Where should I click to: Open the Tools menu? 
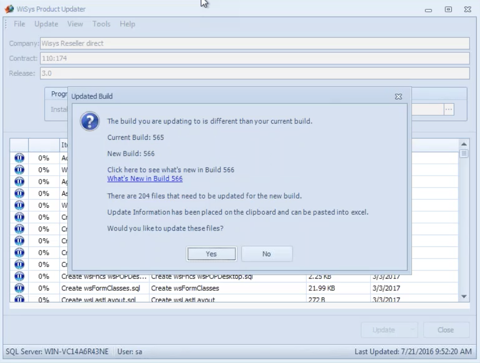pos(101,24)
